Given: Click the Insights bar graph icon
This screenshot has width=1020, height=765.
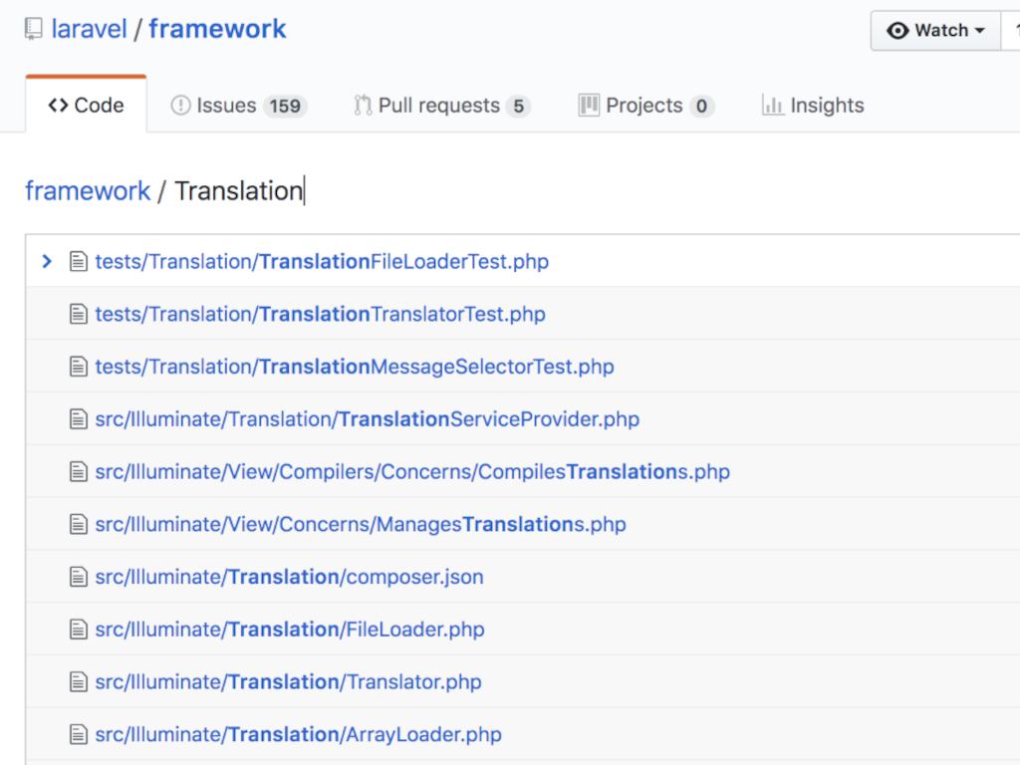Looking at the screenshot, I should click(x=773, y=106).
